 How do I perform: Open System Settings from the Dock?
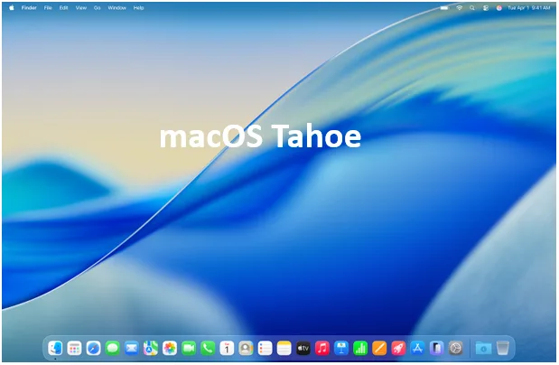point(456,348)
